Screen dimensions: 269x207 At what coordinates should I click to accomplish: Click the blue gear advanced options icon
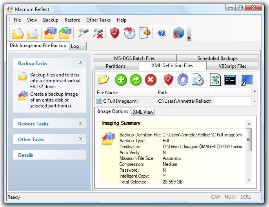tap(183, 80)
